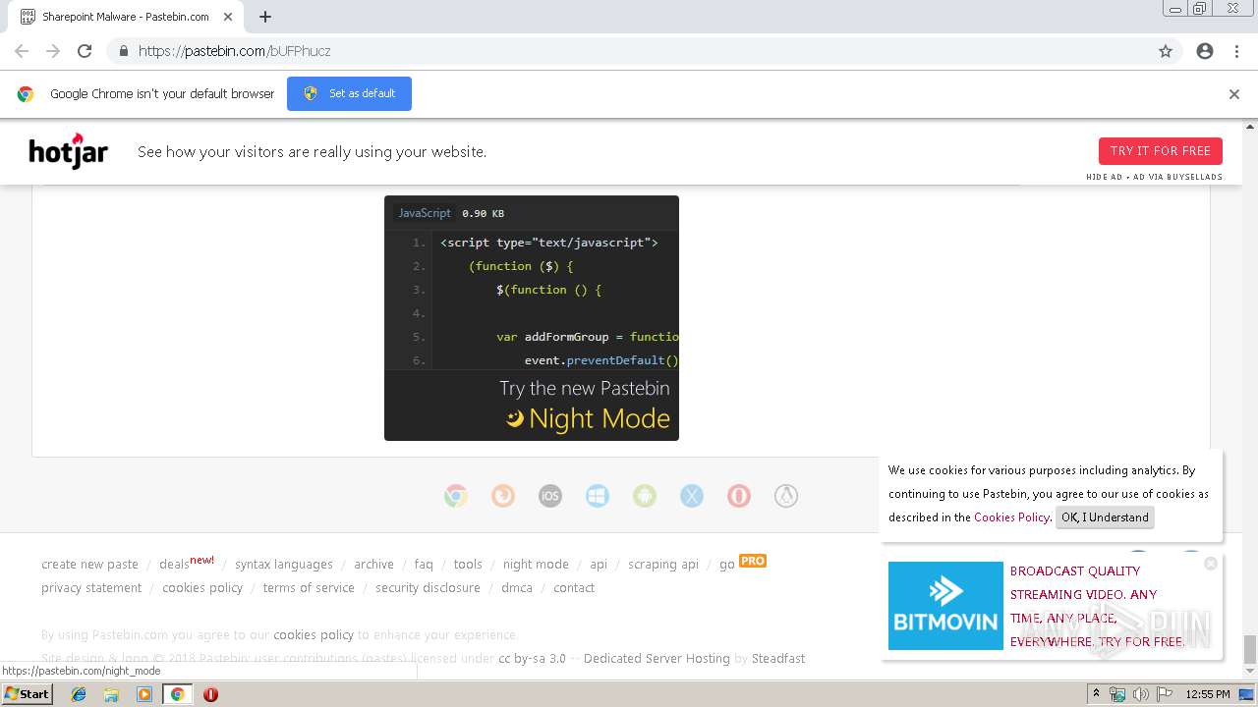Open the footer menu cookies policy link

tap(202, 588)
